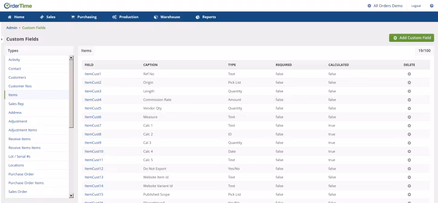Open the Sales menu
The image size is (438, 203).
[47, 17]
